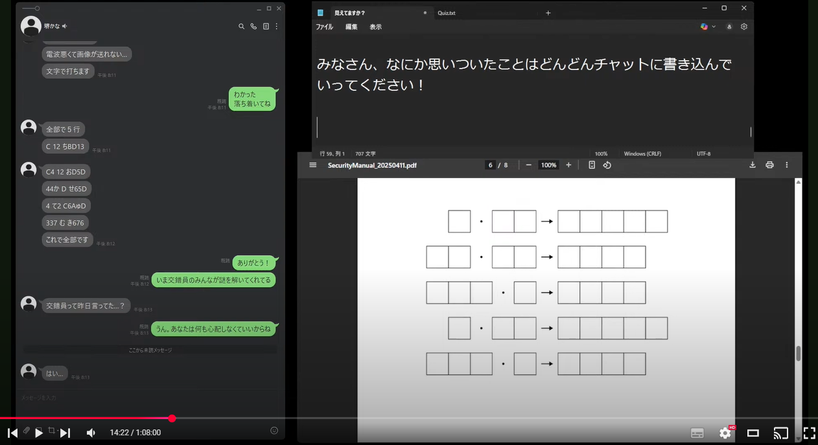This screenshot has height=445, width=818.
Task: Search messages in the chat window
Action: tap(242, 27)
